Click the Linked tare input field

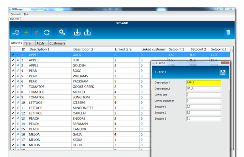(204, 95)
